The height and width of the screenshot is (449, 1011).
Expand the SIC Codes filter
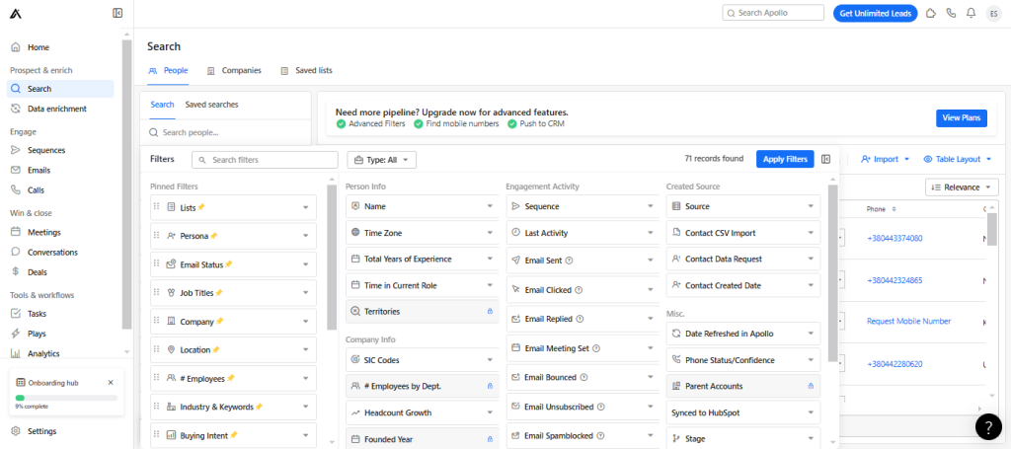(x=423, y=360)
